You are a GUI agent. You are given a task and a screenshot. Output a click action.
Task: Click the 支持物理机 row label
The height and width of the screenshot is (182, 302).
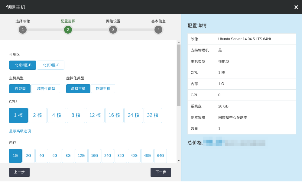click(x=200, y=50)
